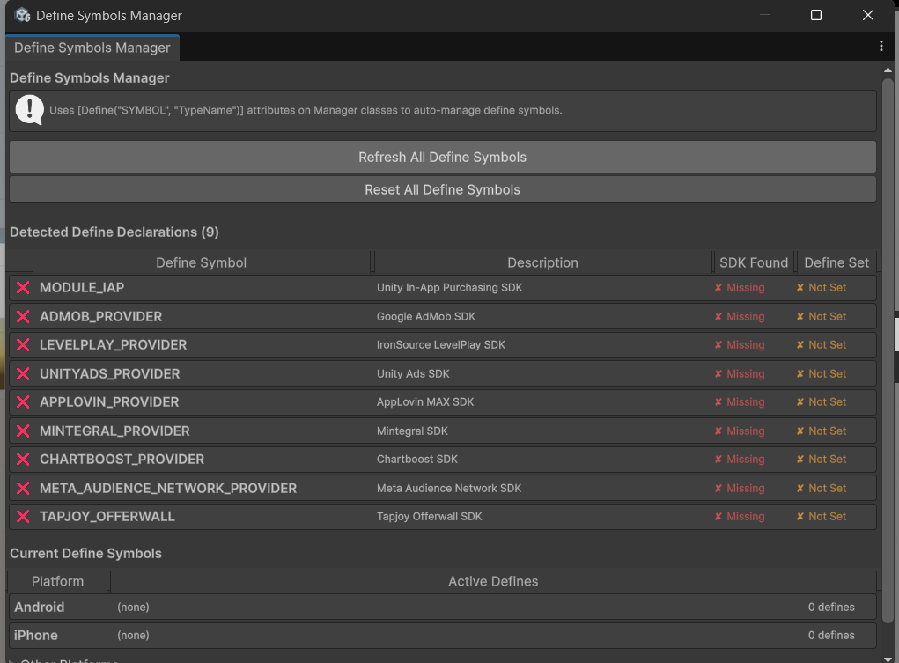Image resolution: width=899 pixels, height=663 pixels.
Task: Click the red X icon for LEVELPLAY_PROVIDER
Action: [23, 344]
